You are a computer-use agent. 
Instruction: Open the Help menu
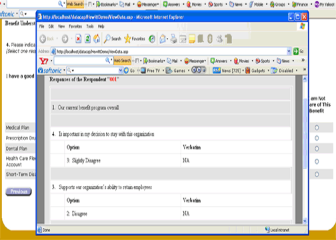click(x=101, y=27)
